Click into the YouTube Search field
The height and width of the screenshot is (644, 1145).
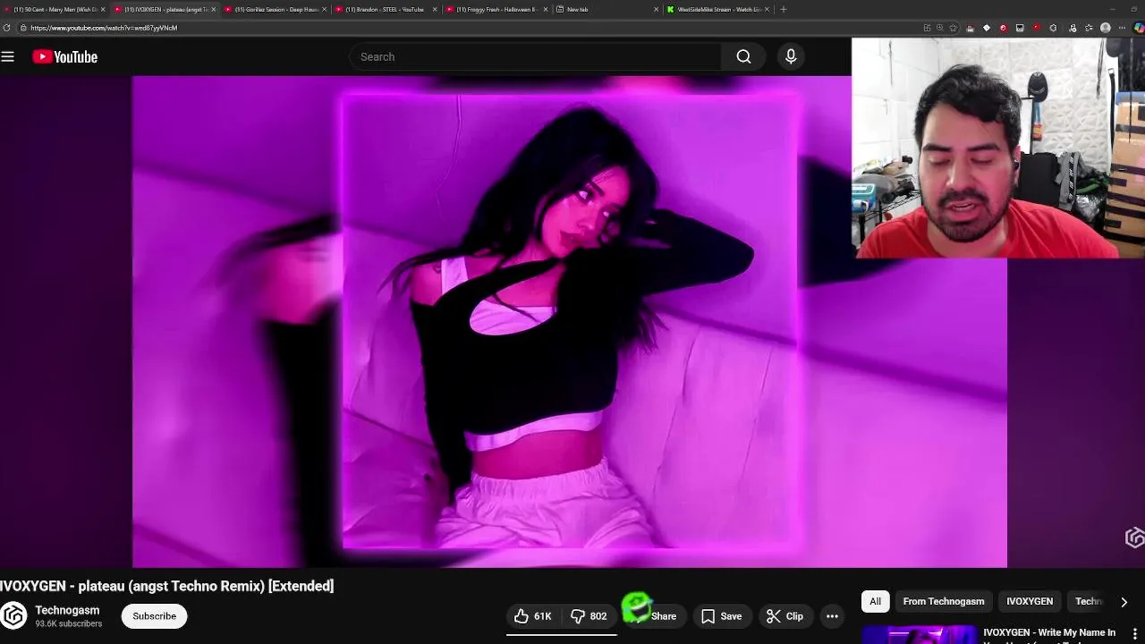[x=535, y=56]
